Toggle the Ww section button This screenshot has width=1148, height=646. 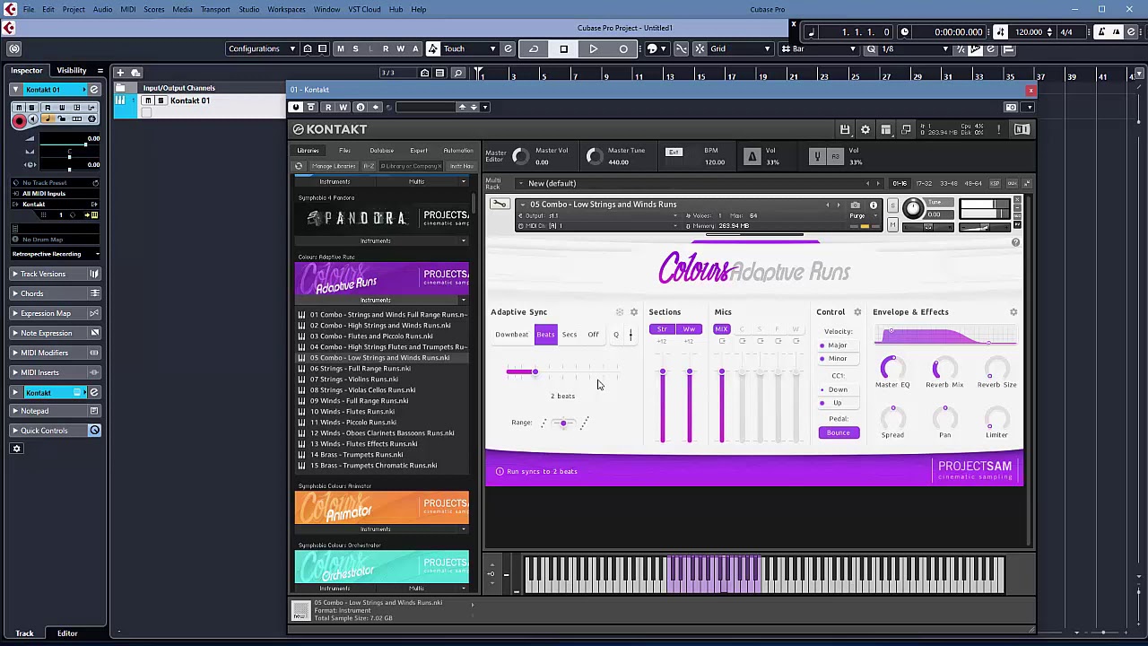coord(689,329)
